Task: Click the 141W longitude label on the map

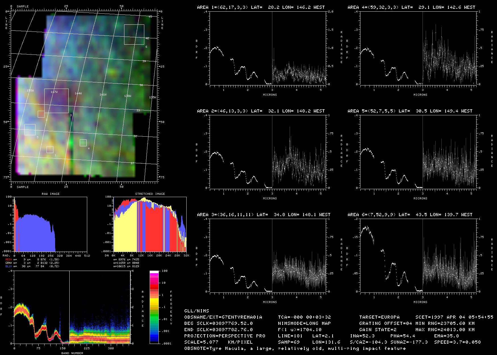Action: pyautogui.click(x=103, y=95)
